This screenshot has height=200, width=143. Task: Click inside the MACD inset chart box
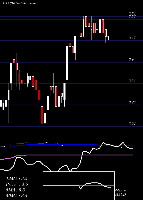[79, 186]
